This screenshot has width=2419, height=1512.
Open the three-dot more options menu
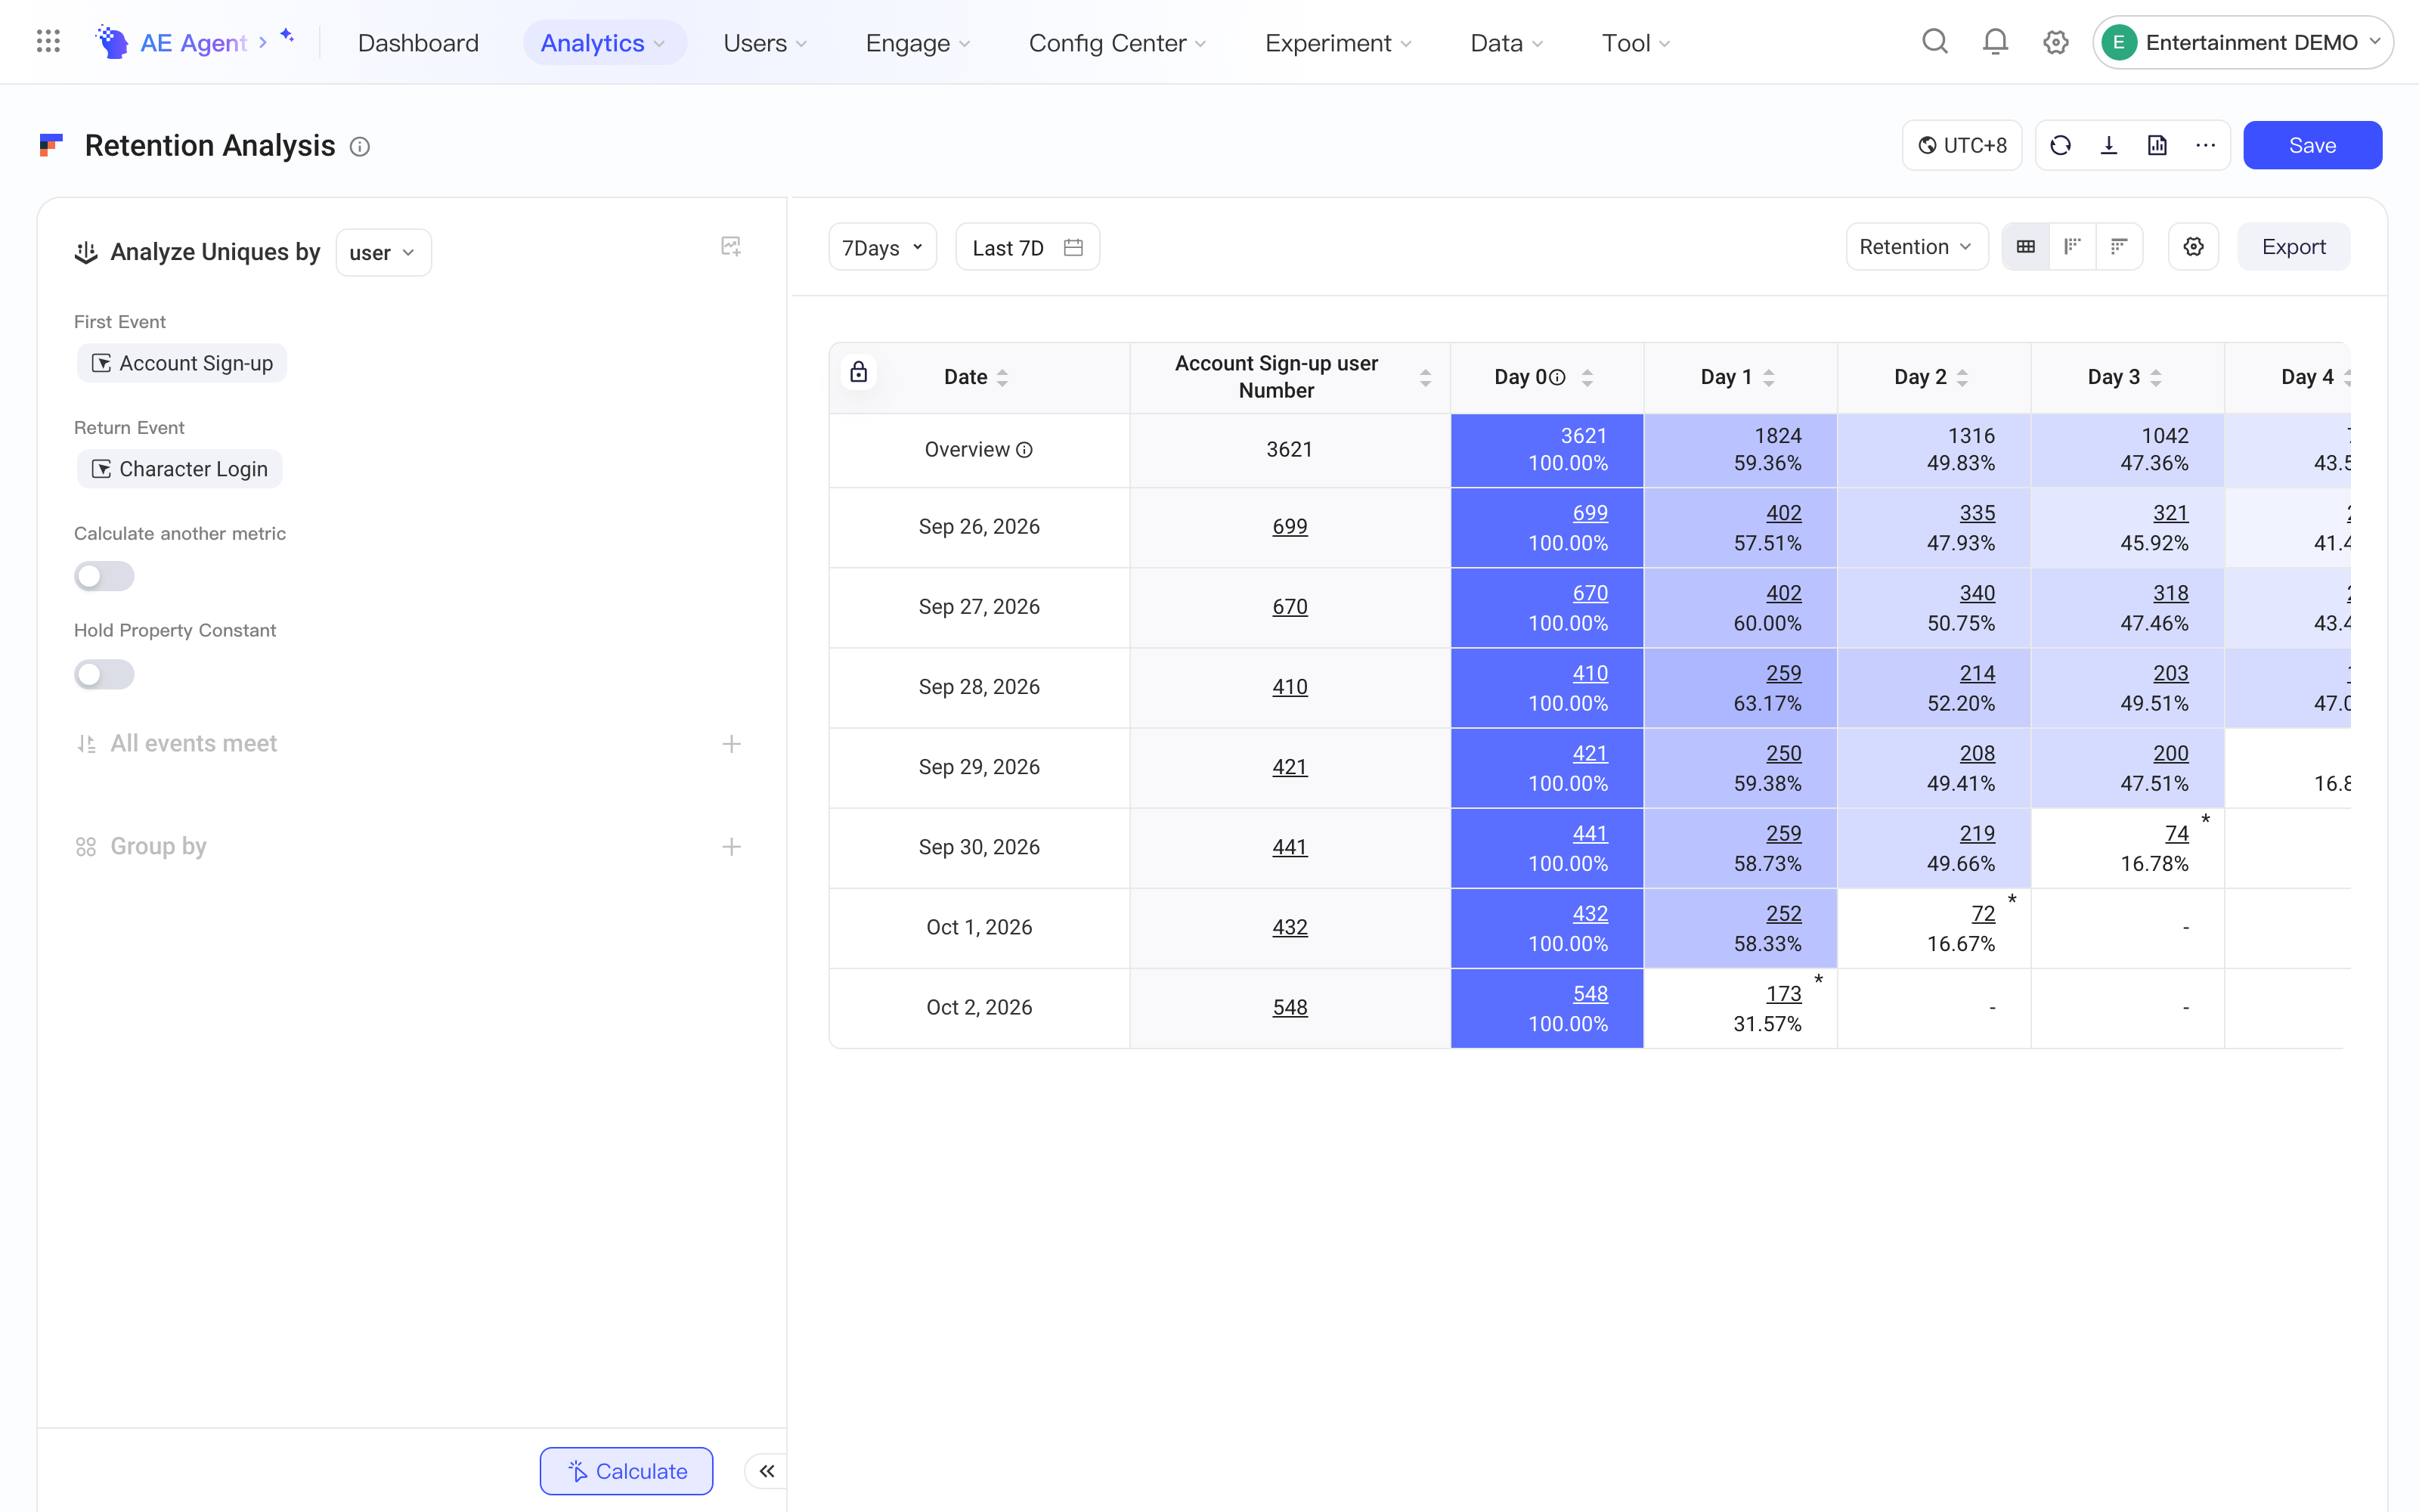(x=2206, y=146)
